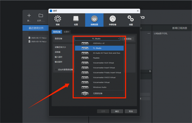192x123 pixels.
Task: Click the M-Audio M-Track device icon
Action: pos(85,53)
